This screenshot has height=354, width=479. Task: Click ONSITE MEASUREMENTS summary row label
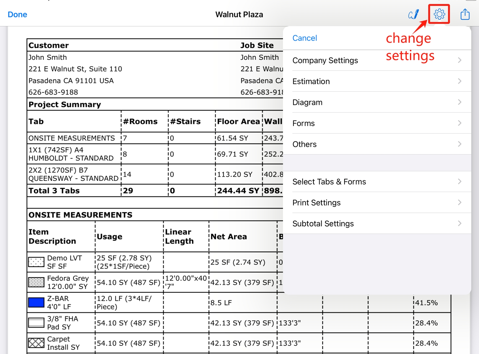[x=72, y=138]
